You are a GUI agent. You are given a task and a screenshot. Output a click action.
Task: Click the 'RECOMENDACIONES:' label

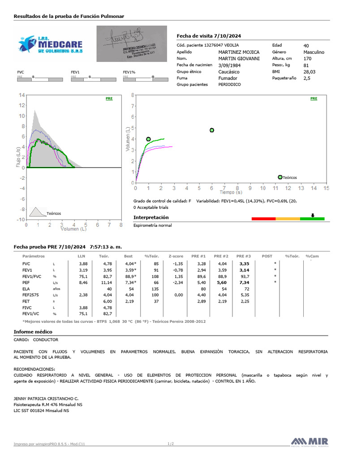tap(34, 369)
